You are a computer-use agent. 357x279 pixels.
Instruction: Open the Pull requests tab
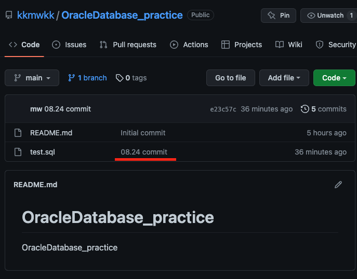(128, 45)
